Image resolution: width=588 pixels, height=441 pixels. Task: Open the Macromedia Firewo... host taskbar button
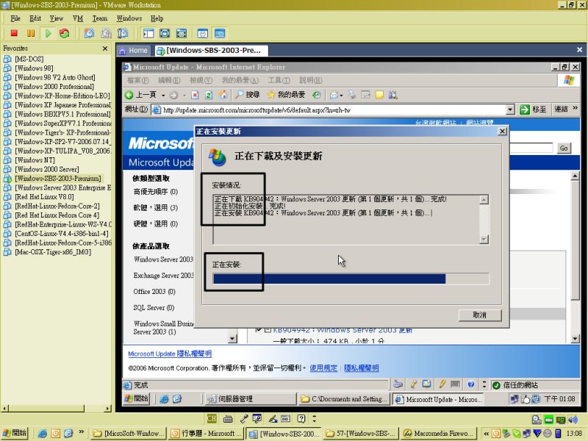point(439,434)
